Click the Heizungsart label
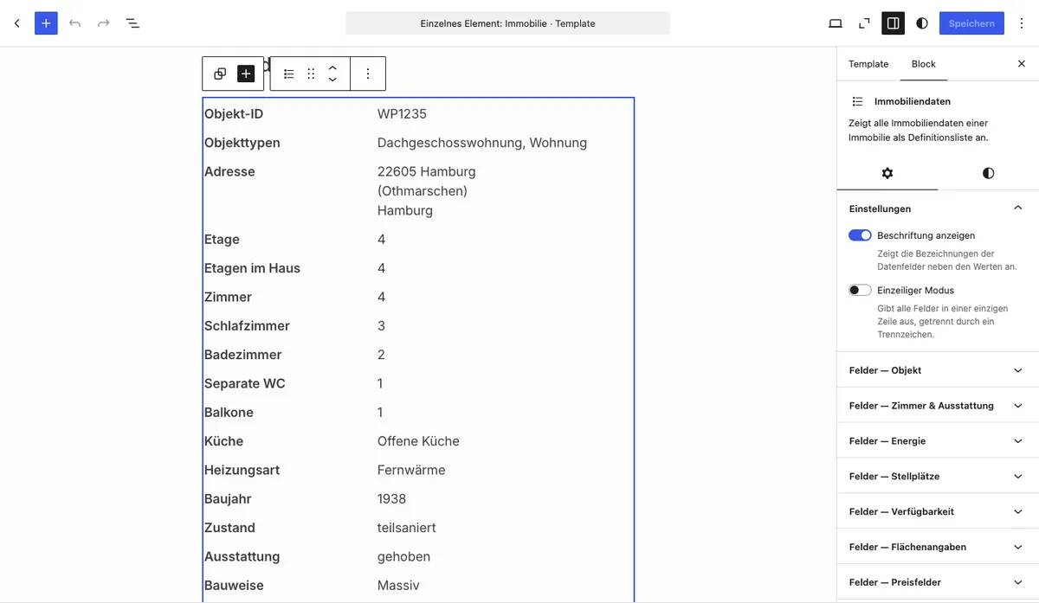Image resolution: width=1039 pixels, height=603 pixels. coord(242,471)
